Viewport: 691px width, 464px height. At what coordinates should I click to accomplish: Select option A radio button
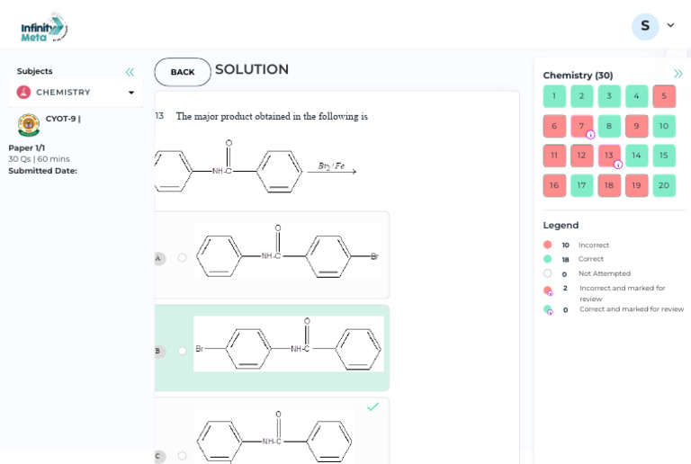coord(182,257)
